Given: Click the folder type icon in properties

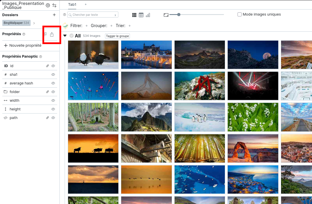Looking at the screenshot, I should [x=5, y=92].
